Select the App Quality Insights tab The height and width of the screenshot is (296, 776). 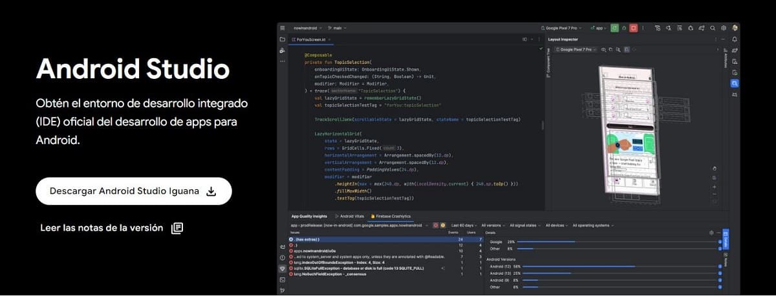[309, 217]
